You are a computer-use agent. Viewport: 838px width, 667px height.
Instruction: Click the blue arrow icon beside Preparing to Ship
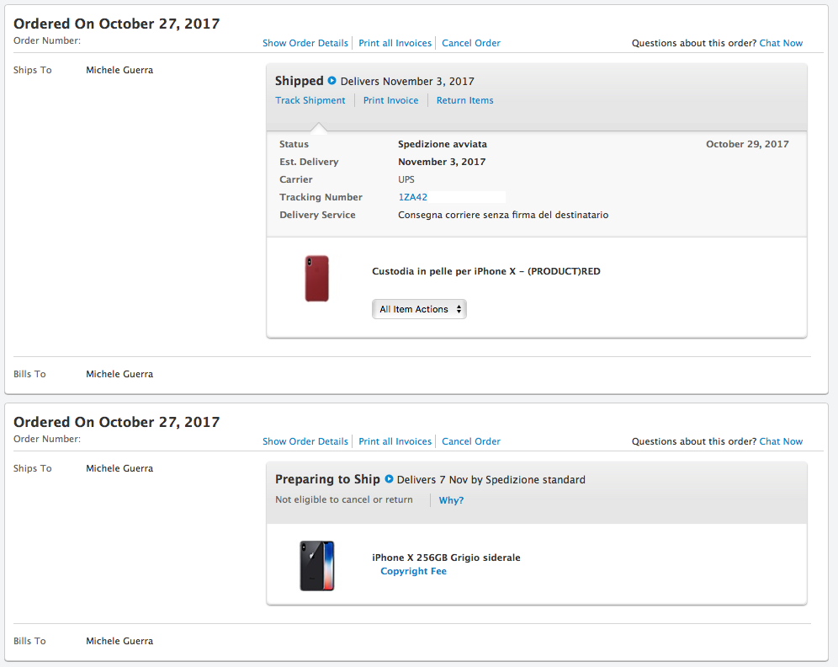pos(389,478)
